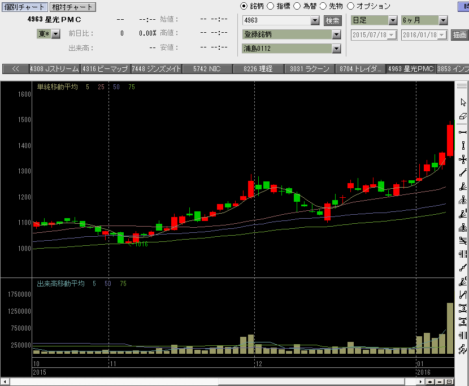
Task: Open the 東* market dropdown
Action: click(x=56, y=34)
